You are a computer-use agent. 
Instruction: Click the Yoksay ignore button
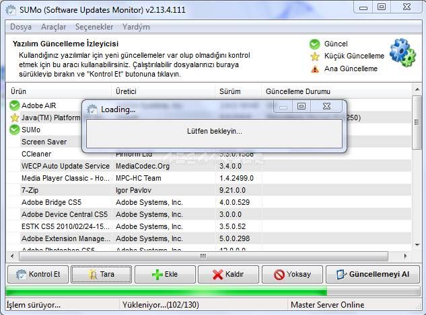click(292, 274)
